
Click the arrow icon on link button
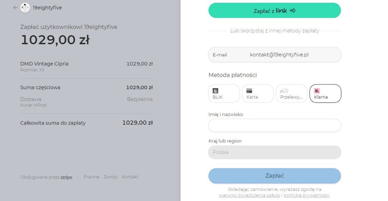pyautogui.click(x=293, y=10)
